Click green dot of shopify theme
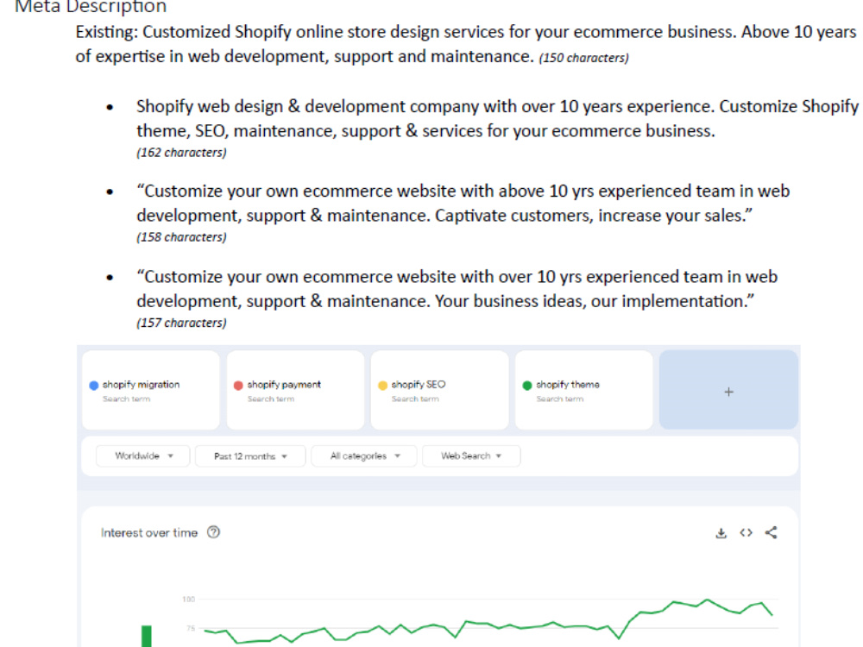Image resolution: width=863 pixels, height=647 pixels. (x=526, y=385)
